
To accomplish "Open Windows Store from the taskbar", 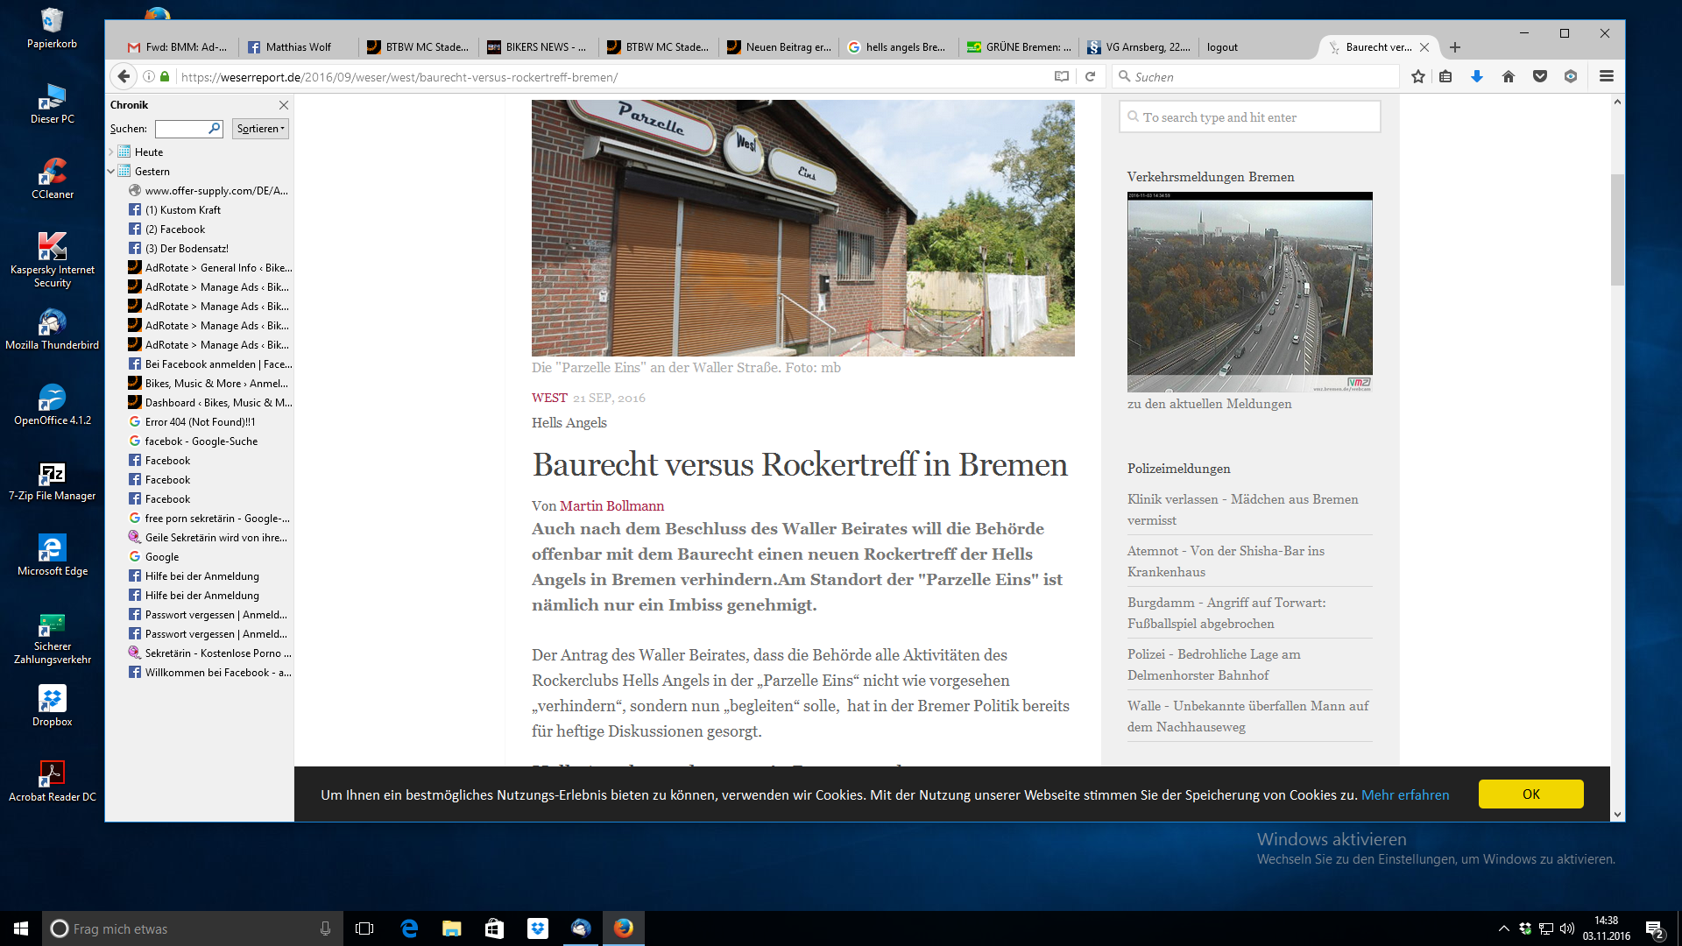I will (x=494, y=928).
